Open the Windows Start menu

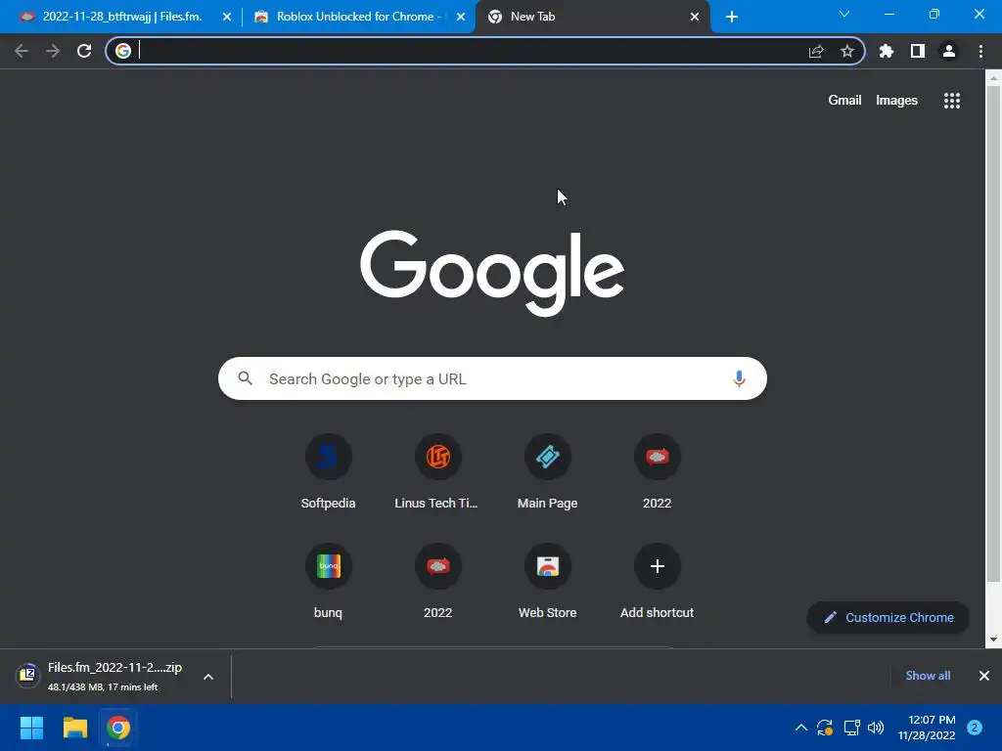pos(31,728)
